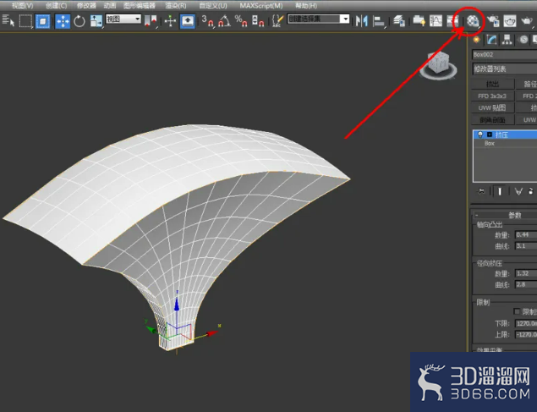Click the Pin Stack icon
The image size is (537, 412).
481,191
